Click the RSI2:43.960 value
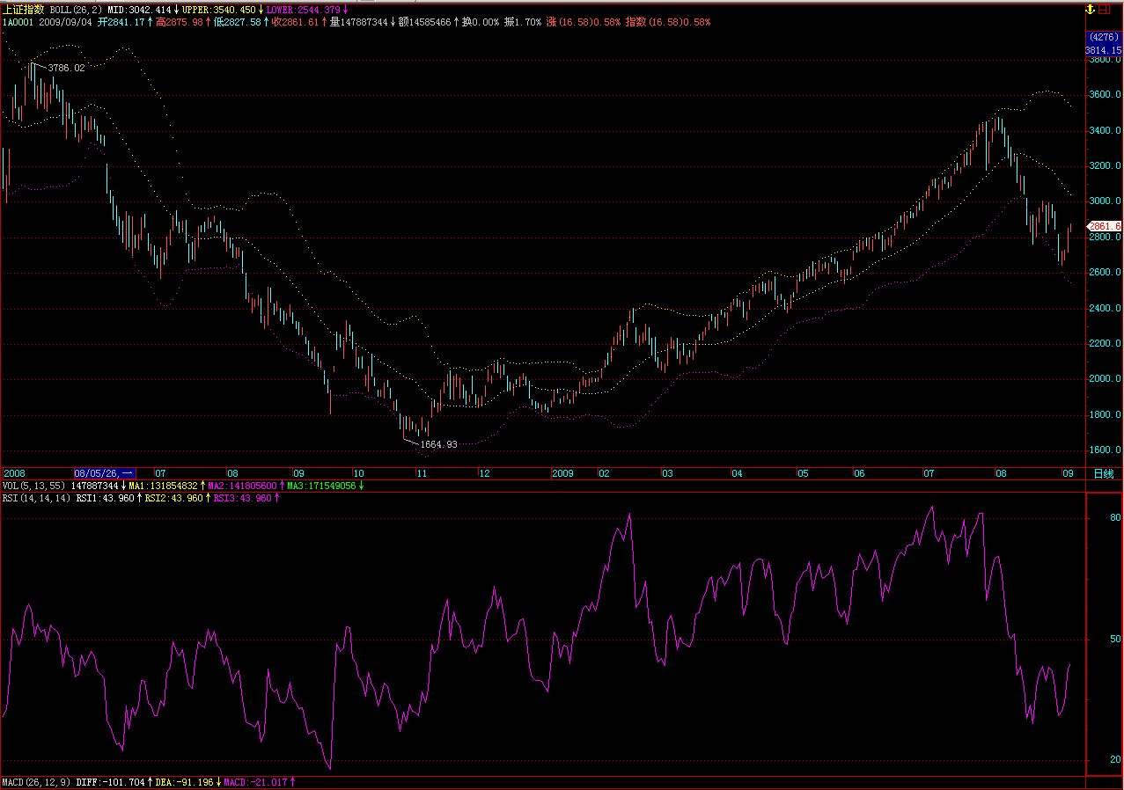This screenshot has width=1124, height=790. [x=174, y=498]
